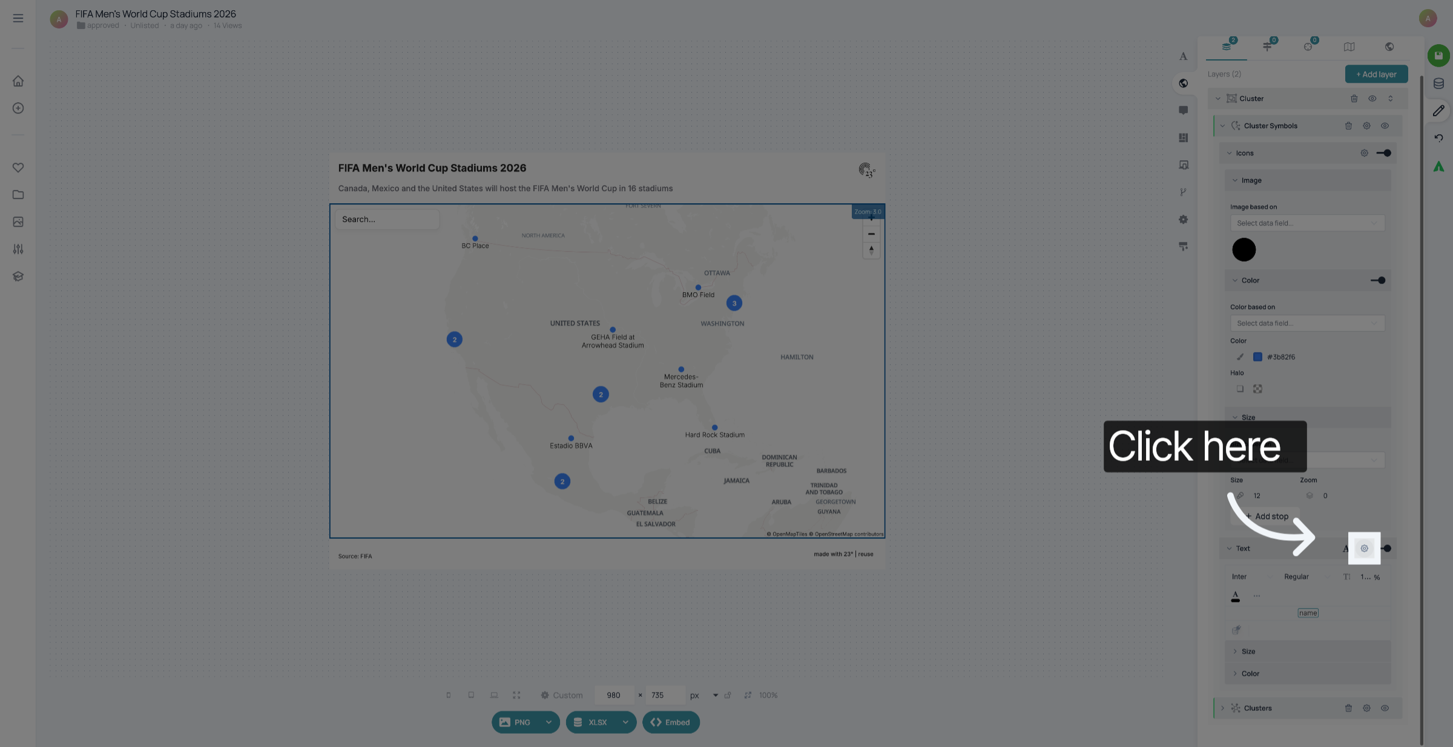Click the blue #3b82f6 color swatch

1257,357
